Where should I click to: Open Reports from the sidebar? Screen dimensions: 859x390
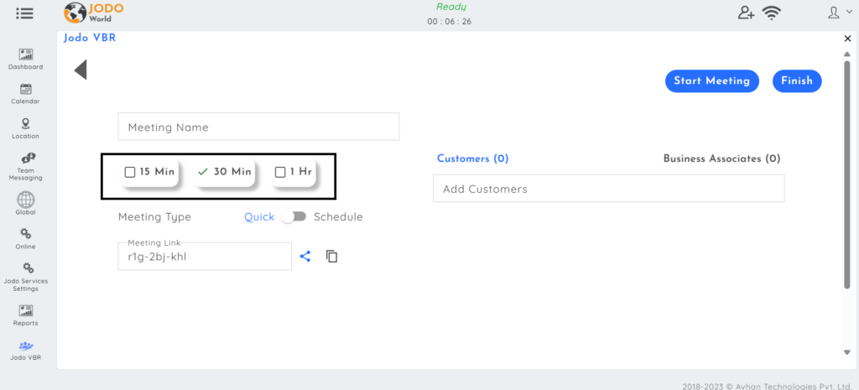click(26, 315)
